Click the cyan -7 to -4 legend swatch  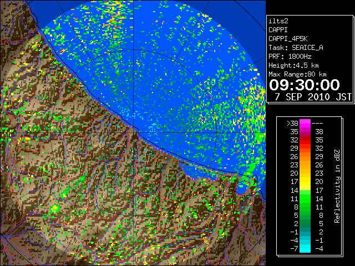305,248
